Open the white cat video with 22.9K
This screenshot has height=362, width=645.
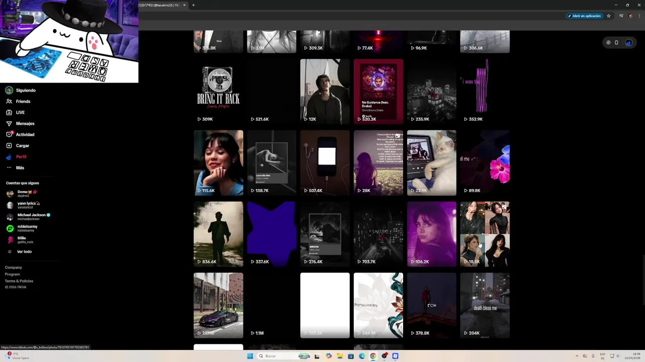[432, 163]
